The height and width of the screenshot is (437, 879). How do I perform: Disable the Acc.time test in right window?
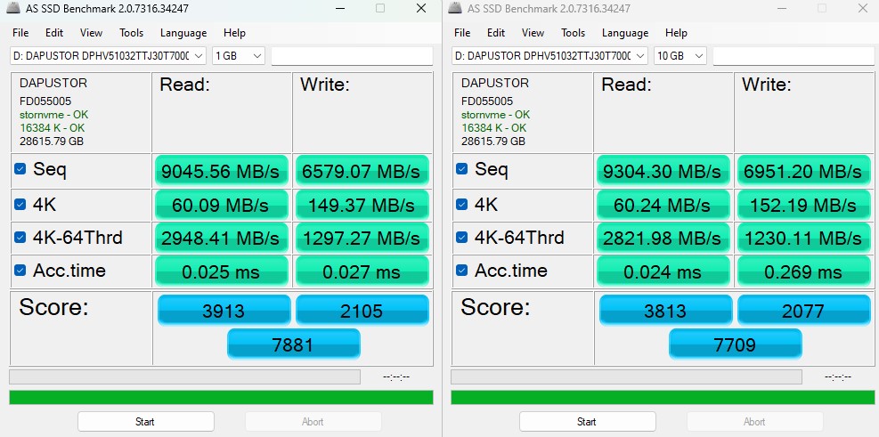coord(461,271)
